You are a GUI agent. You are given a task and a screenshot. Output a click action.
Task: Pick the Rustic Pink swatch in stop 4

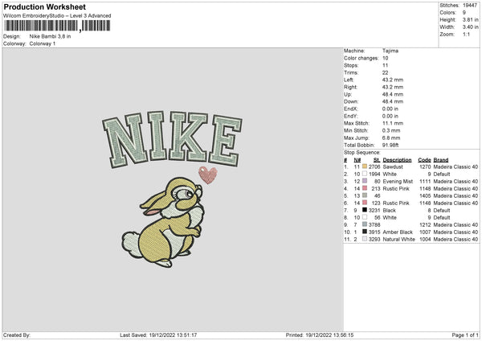pos(365,188)
